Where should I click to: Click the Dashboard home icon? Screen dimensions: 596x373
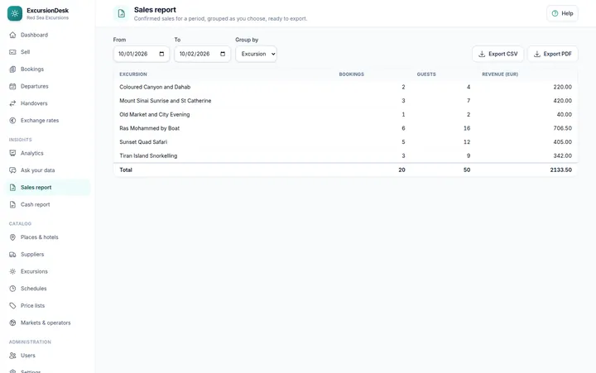(x=12, y=35)
